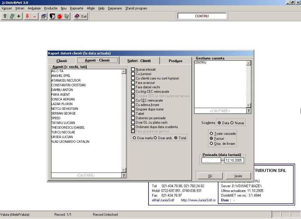Screen dimensions: 301x219
Task: Click the green recycle bin toolbar icon
Action: (x=66, y=16)
